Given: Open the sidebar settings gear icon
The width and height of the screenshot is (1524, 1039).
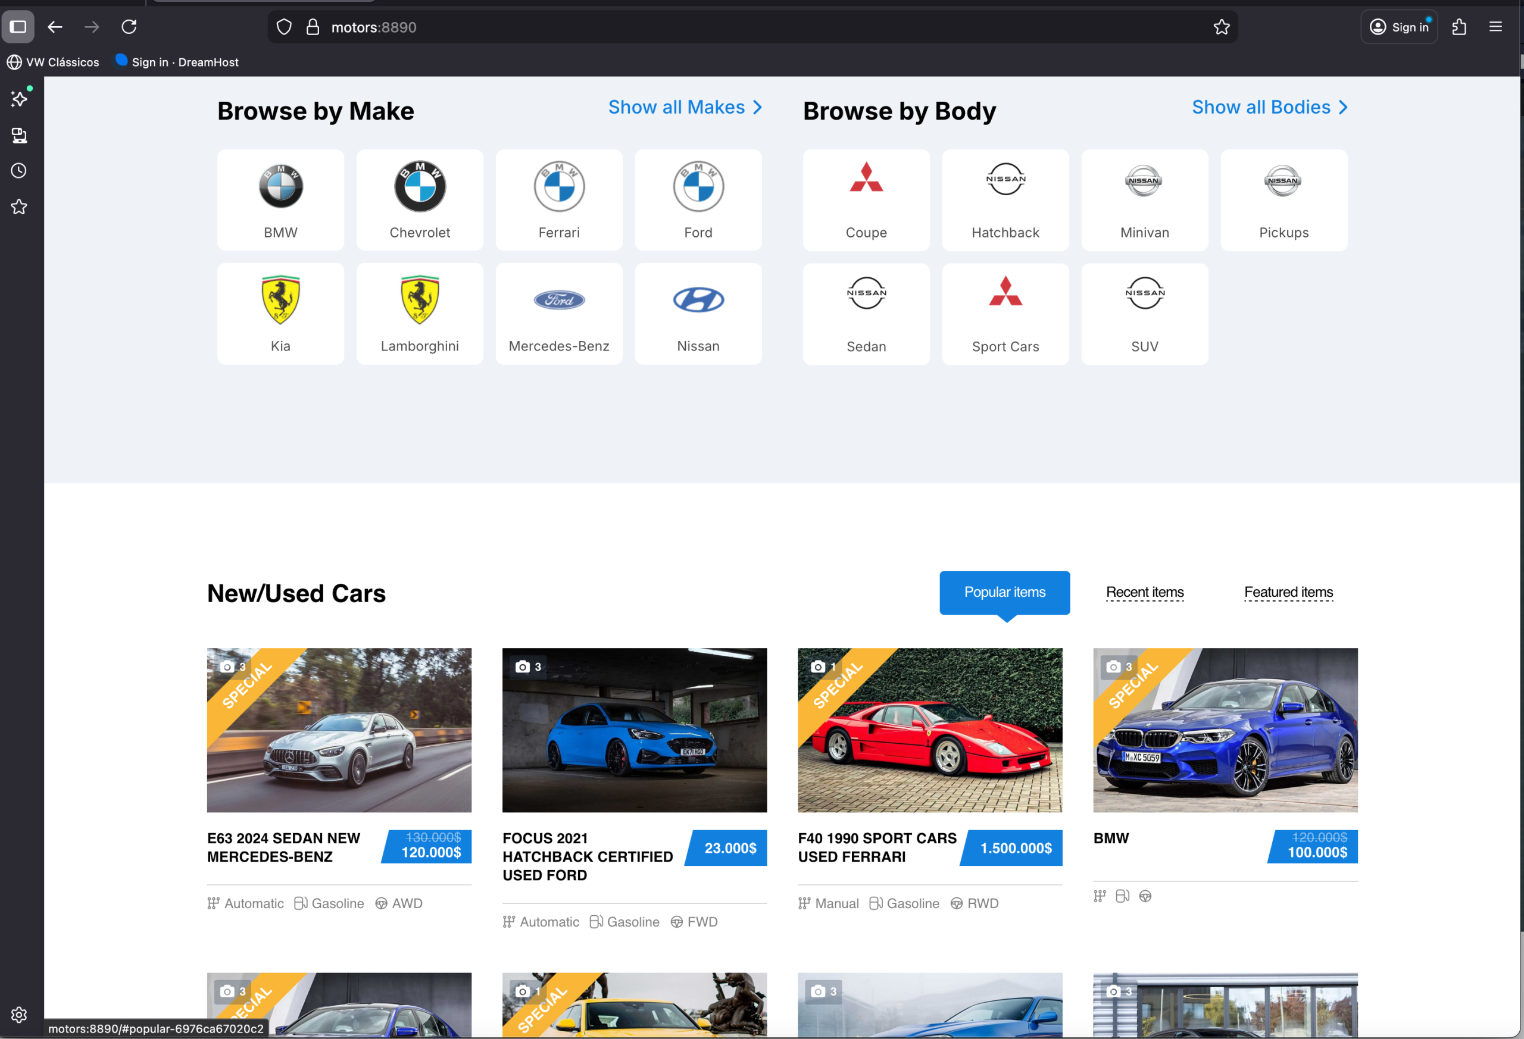Looking at the screenshot, I should click(x=19, y=1015).
